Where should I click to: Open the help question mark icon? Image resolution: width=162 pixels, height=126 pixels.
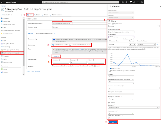(x=138, y=2)
